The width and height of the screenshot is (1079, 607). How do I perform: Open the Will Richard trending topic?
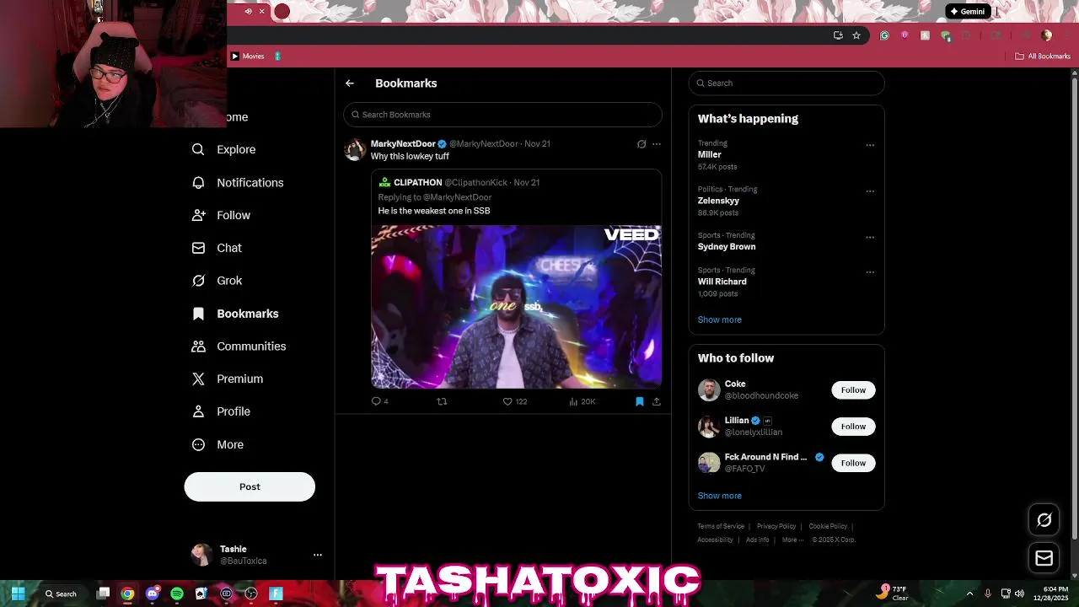click(722, 282)
